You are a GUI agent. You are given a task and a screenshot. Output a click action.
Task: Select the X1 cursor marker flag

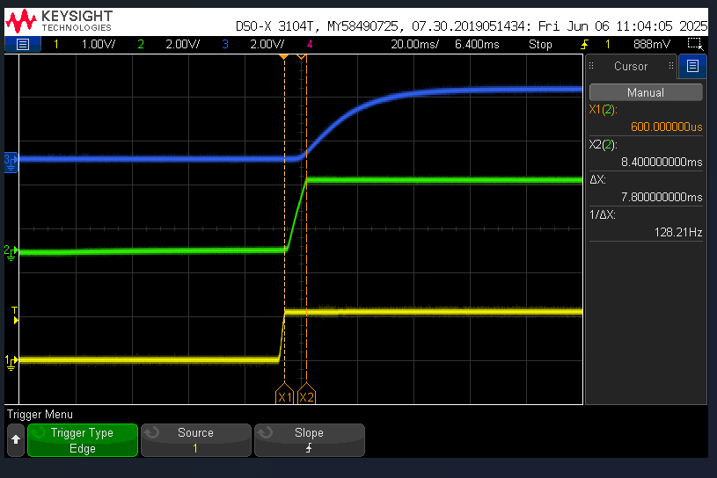pos(284,394)
